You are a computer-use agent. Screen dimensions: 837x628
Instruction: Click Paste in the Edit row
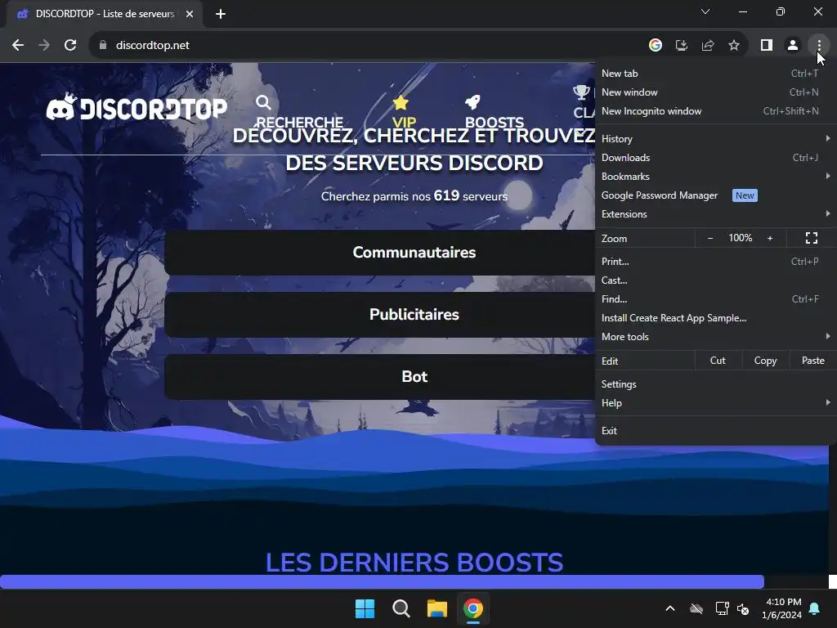click(x=812, y=361)
